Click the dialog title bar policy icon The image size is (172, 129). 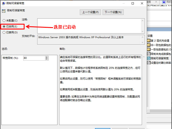(3, 3)
